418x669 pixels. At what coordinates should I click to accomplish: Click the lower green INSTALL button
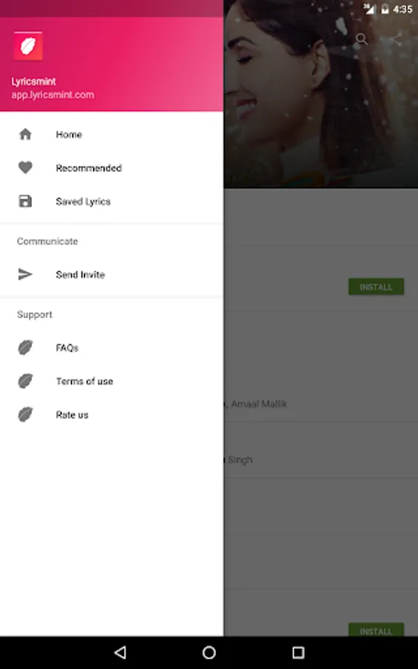point(376,630)
